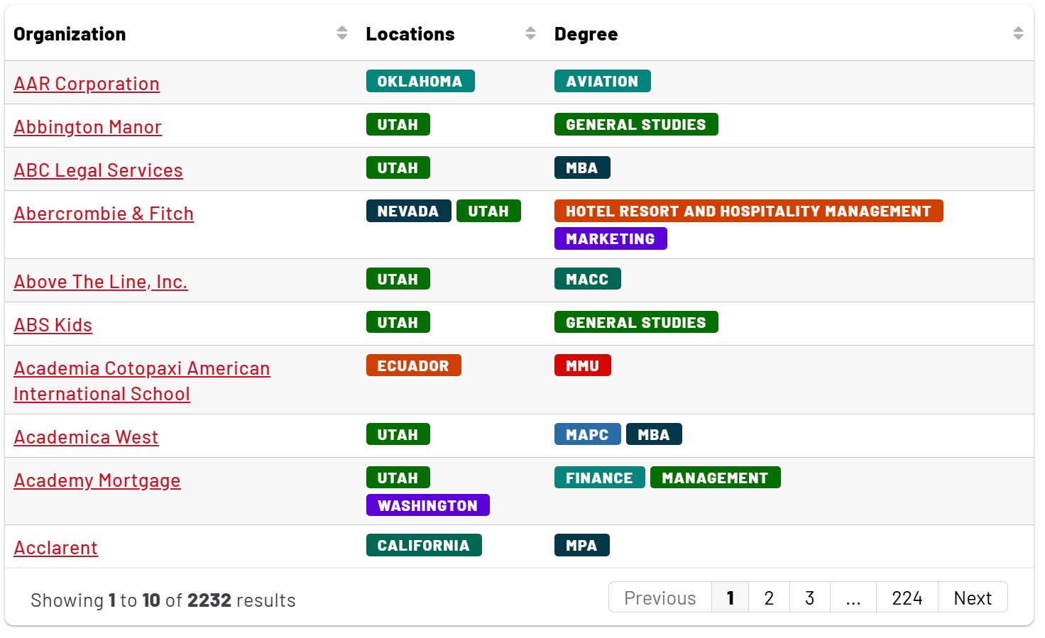Click the purple MARKETING degree tag

click(610, 239)
